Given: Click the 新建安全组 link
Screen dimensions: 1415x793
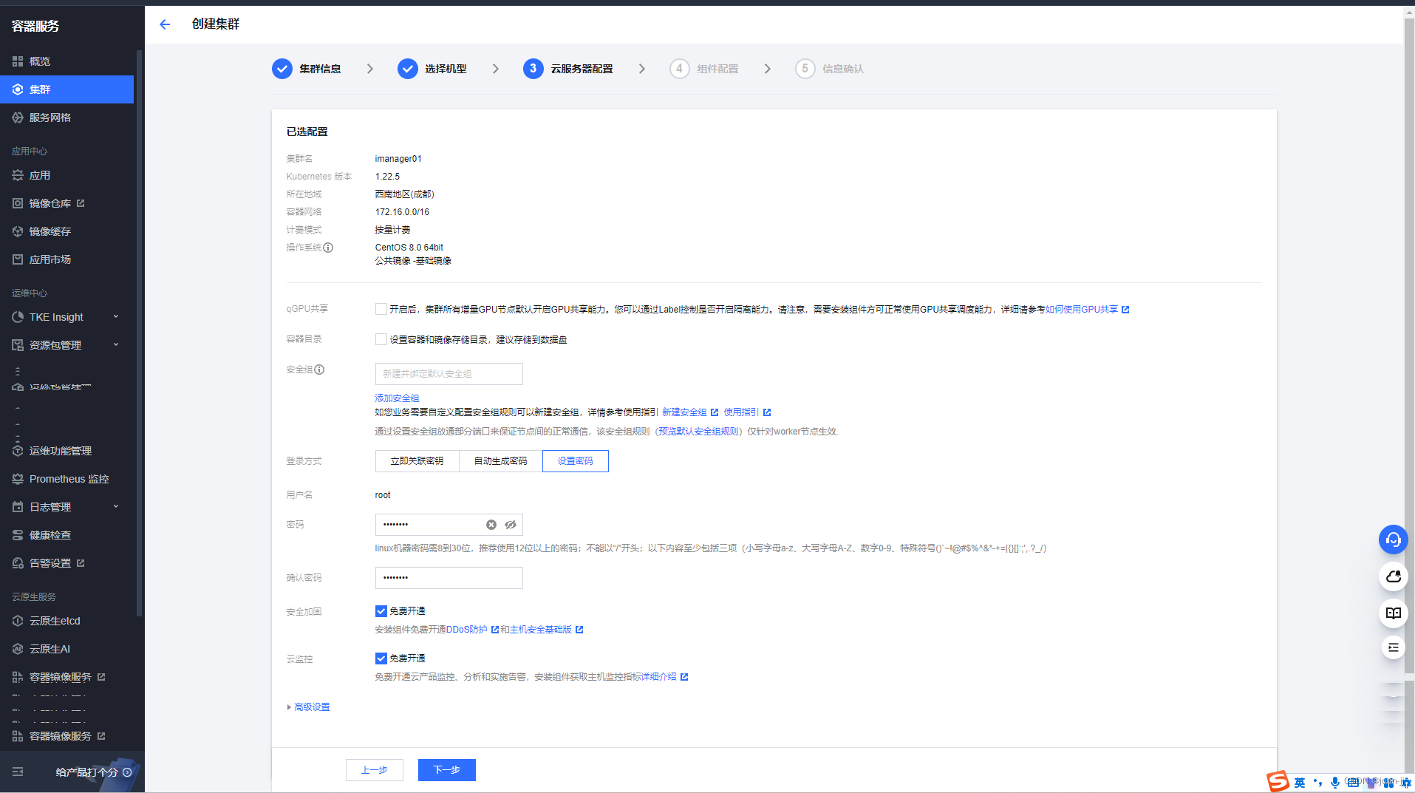Looking at the screenshot, I should point(684,412).
